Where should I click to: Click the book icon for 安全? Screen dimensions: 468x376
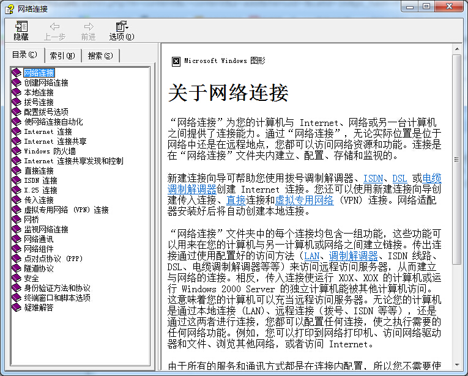pos(17,278)
